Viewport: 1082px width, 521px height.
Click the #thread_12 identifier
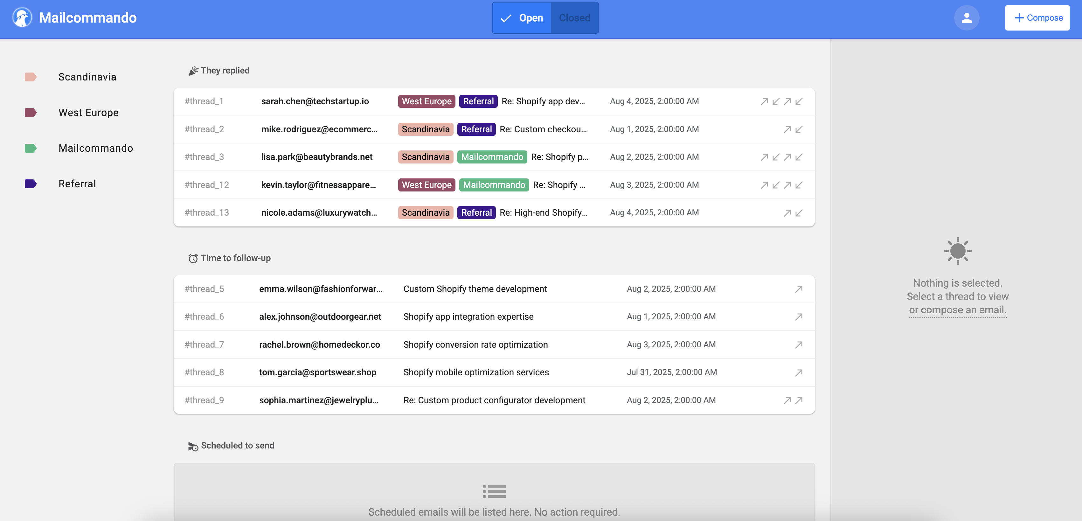207,185
